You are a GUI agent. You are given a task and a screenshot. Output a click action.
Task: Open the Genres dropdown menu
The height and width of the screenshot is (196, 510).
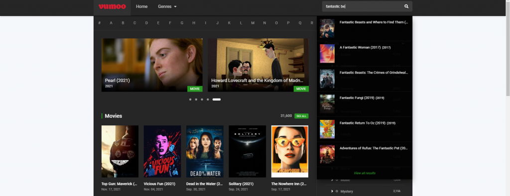[x=167, y=6]
